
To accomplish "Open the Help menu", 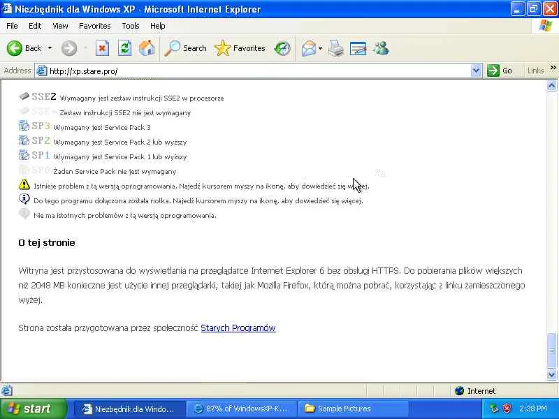I will 158,26.
